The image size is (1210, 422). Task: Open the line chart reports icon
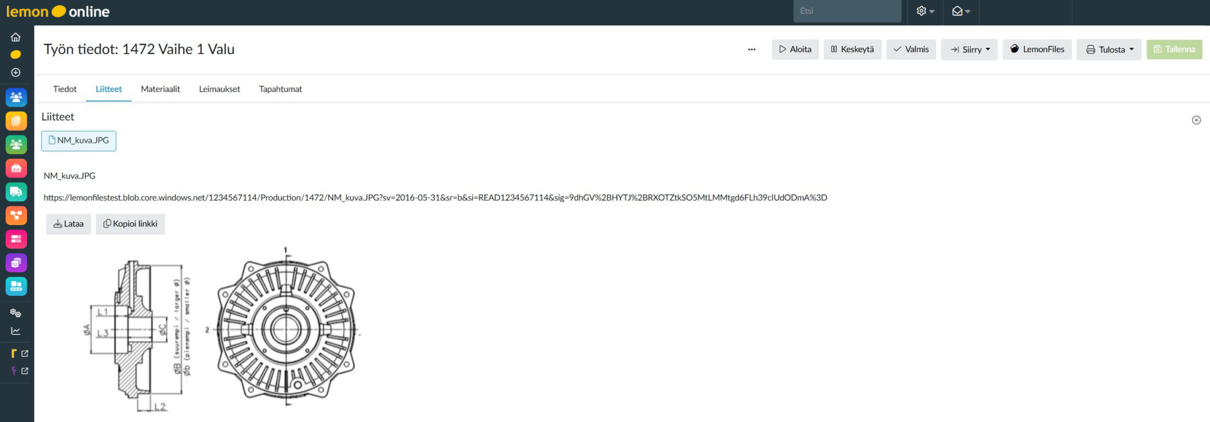coord(16,331)
